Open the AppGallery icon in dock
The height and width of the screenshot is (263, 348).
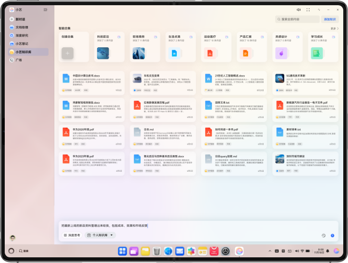click(214, 251)
